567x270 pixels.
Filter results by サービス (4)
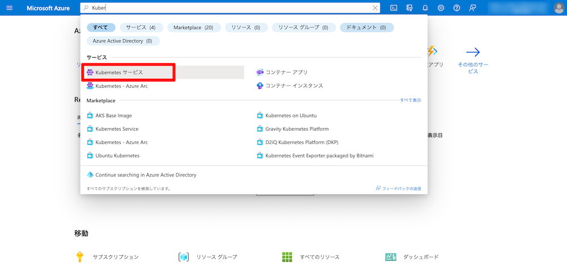click(x=141, y=27)
